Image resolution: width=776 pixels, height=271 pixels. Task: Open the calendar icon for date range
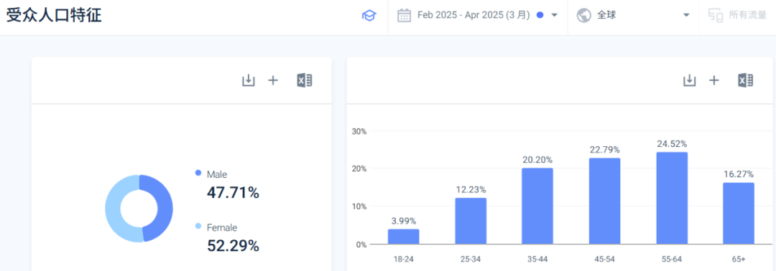pos(405,15)
